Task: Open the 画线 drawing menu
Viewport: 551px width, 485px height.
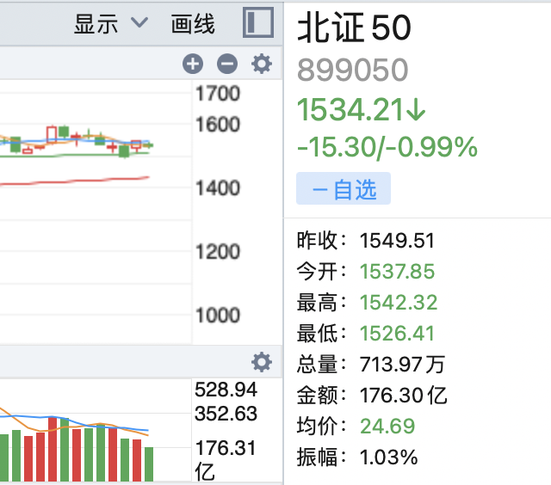Action: 193,24
